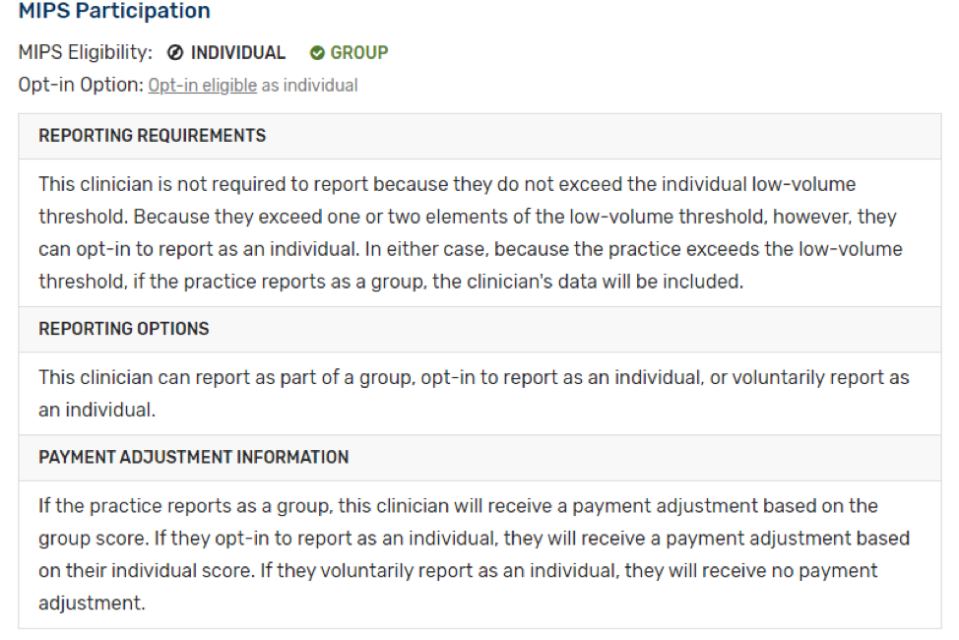Image resolution: width=959 pixels, height=640 pixels.
Task: Click the INDIVIDUAL eligibility label
Action: [238, 52]
